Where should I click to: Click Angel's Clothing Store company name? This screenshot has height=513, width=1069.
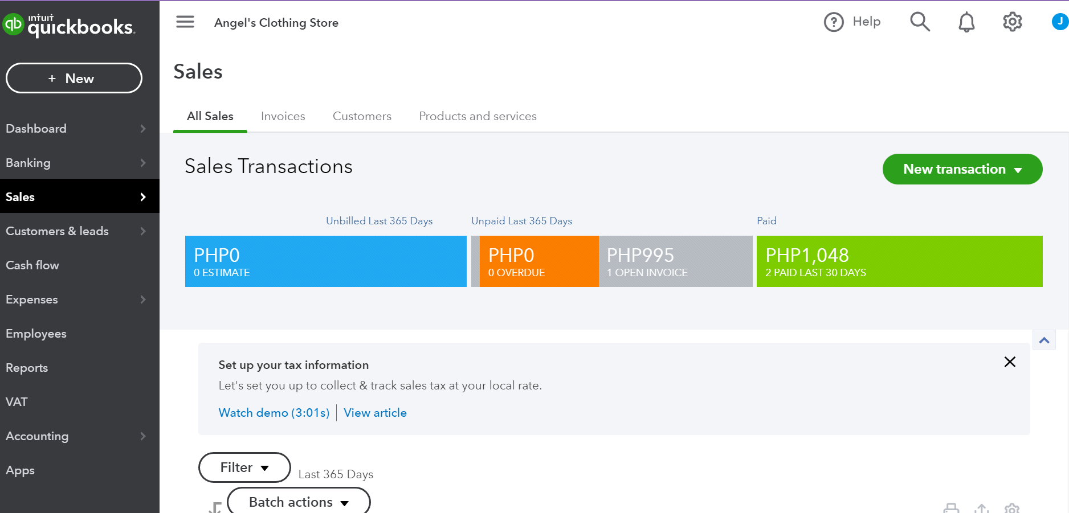[276, 23]
